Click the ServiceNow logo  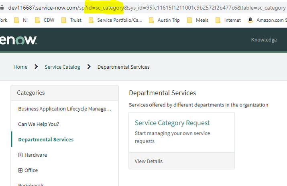click(x=18, y=40)
